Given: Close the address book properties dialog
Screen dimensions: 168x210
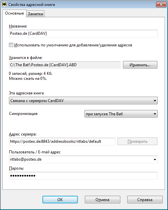Looking at the screenshot, I should pyautogui.click(x=161, y=5).
